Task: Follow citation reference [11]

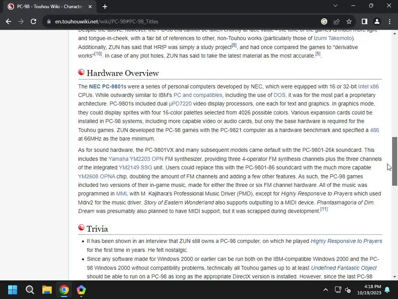Action: pyautogui.click(x=324, y=209)
